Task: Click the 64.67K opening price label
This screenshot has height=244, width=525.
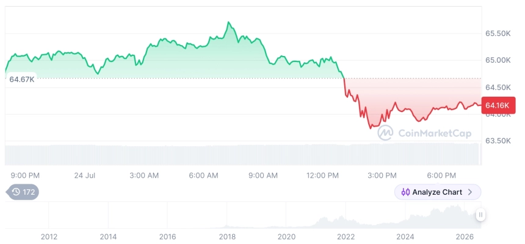Action: click(21, 80)
